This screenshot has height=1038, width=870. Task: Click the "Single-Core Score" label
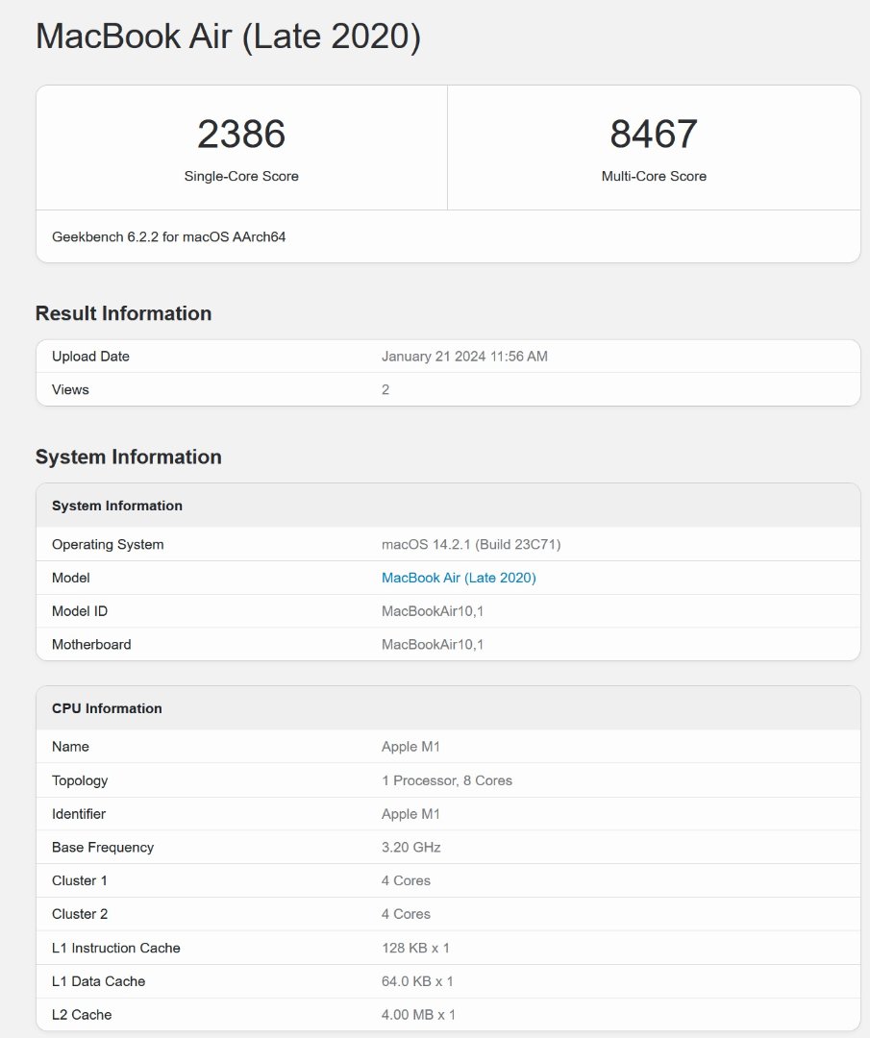pyautogui.click(x=241, y=176)
